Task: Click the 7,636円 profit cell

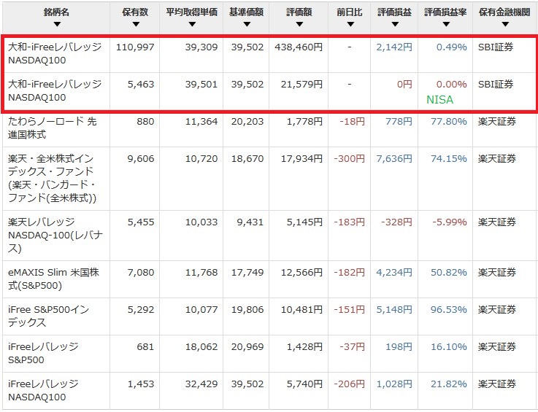Action: 394,159
